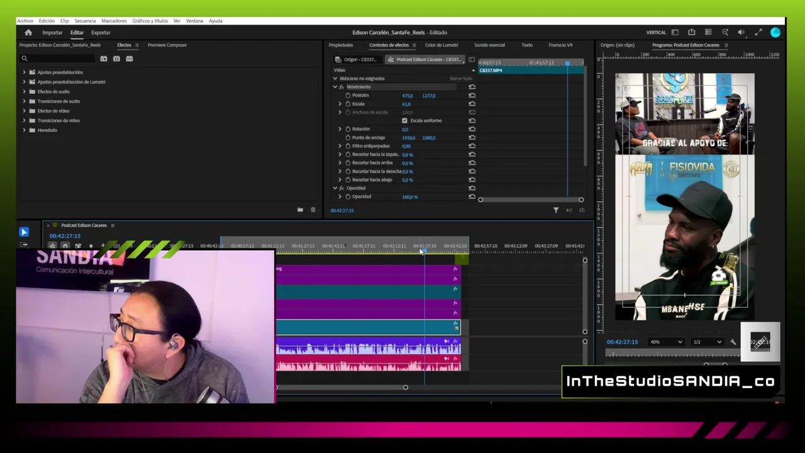
Task: Toggle animation stopwatch for Recortar hacia arriba
Action: 348,163
